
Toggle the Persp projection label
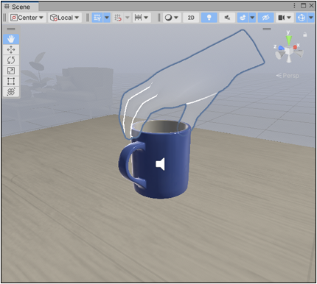pos(288,76)
